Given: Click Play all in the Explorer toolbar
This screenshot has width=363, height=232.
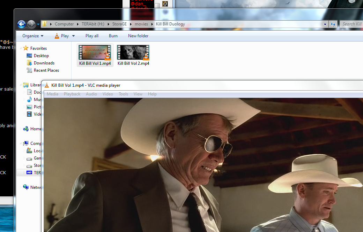Looking at the screenshot, I should pyautogui.click(x=92, y=36).
